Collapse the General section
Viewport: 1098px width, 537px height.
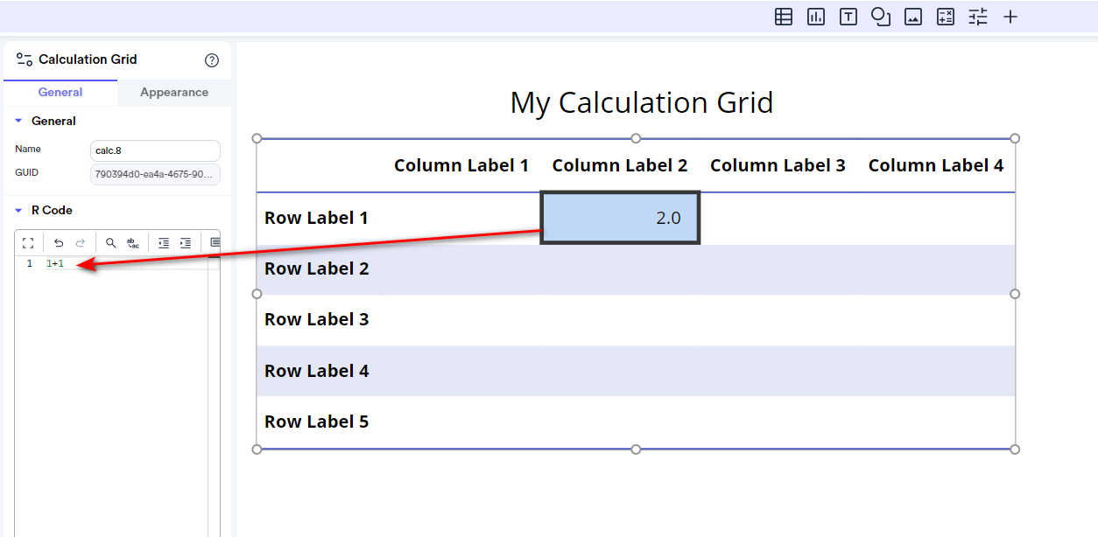[19, 121]
